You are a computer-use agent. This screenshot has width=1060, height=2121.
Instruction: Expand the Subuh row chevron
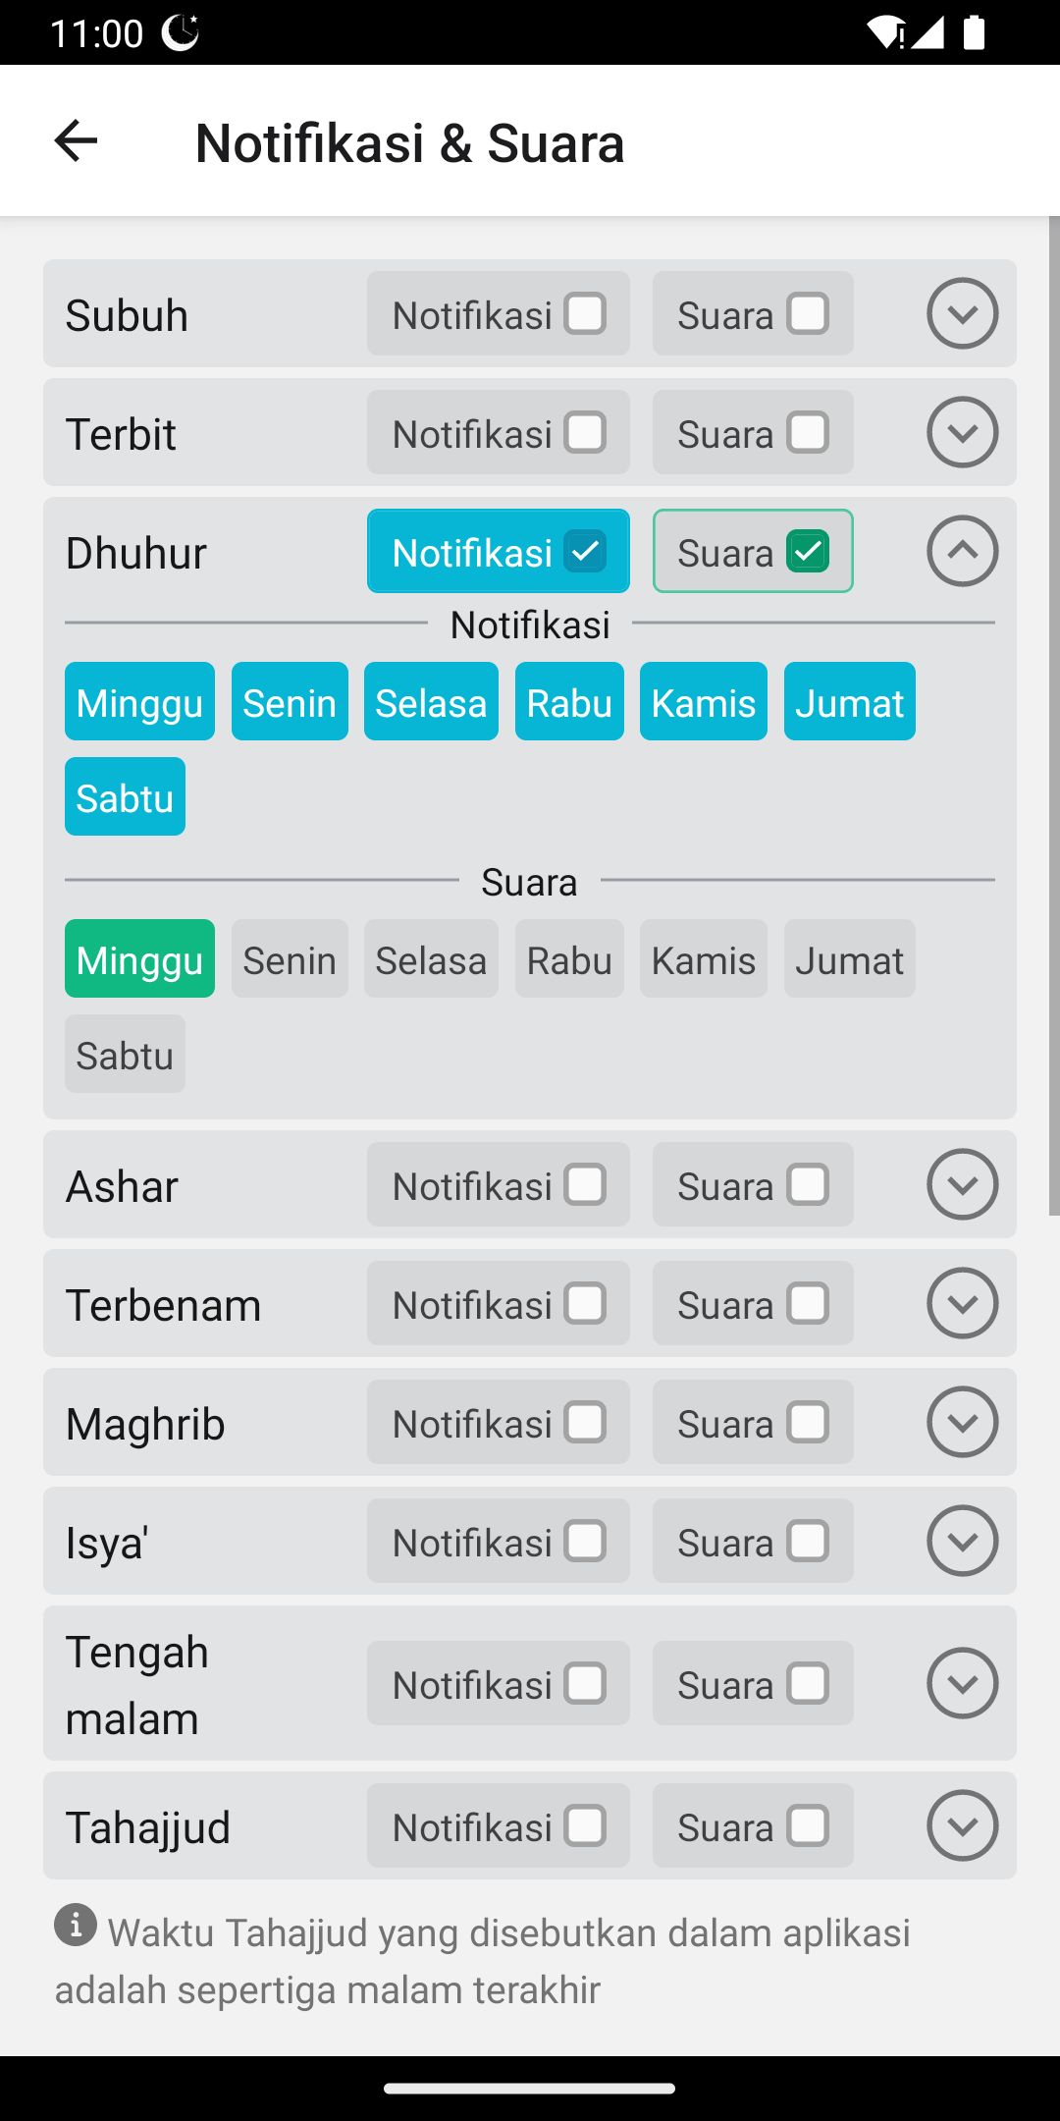962,313
